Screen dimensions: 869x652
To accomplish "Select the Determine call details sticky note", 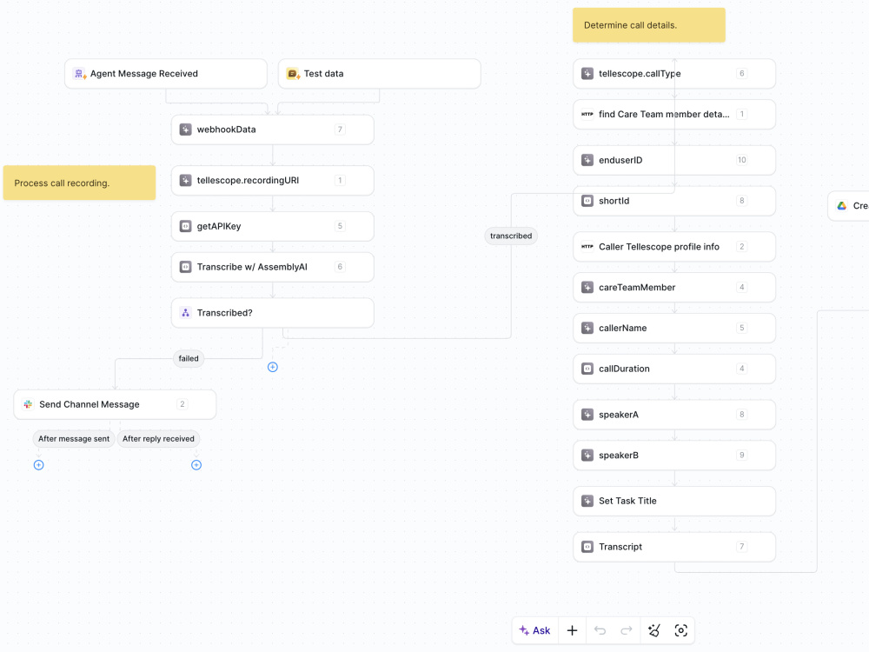I will coord(649,25).
